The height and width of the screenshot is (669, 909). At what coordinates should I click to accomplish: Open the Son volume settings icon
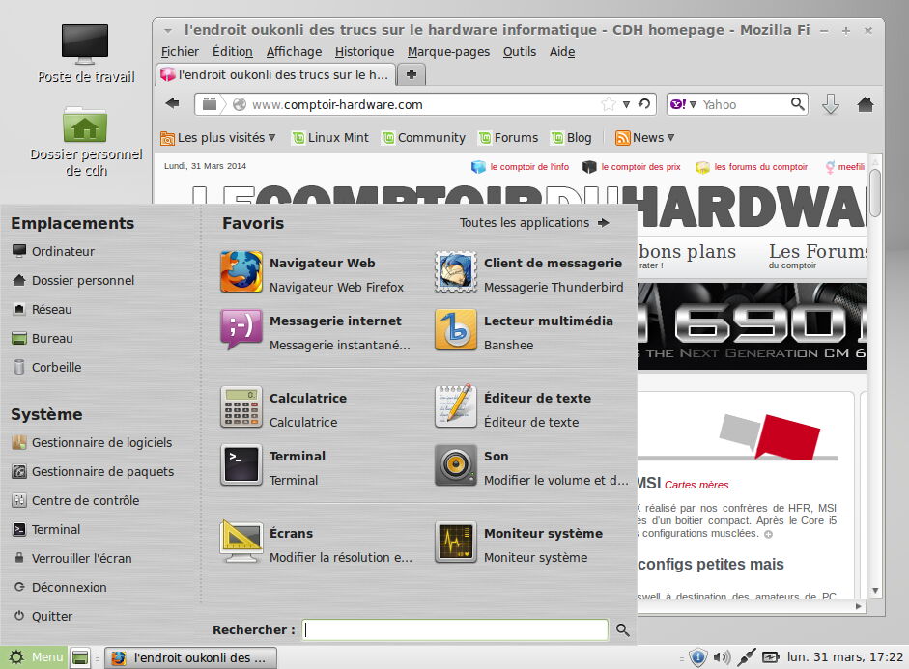[455, 465]
